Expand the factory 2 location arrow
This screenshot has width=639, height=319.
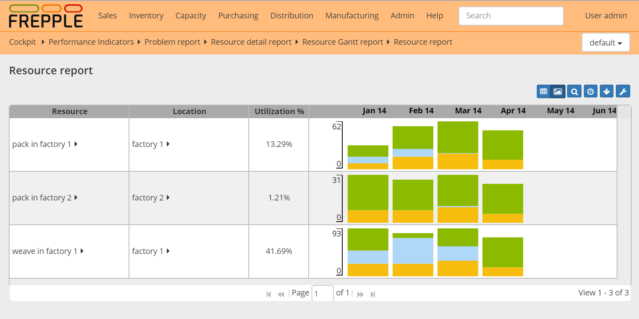coord(168,198)
